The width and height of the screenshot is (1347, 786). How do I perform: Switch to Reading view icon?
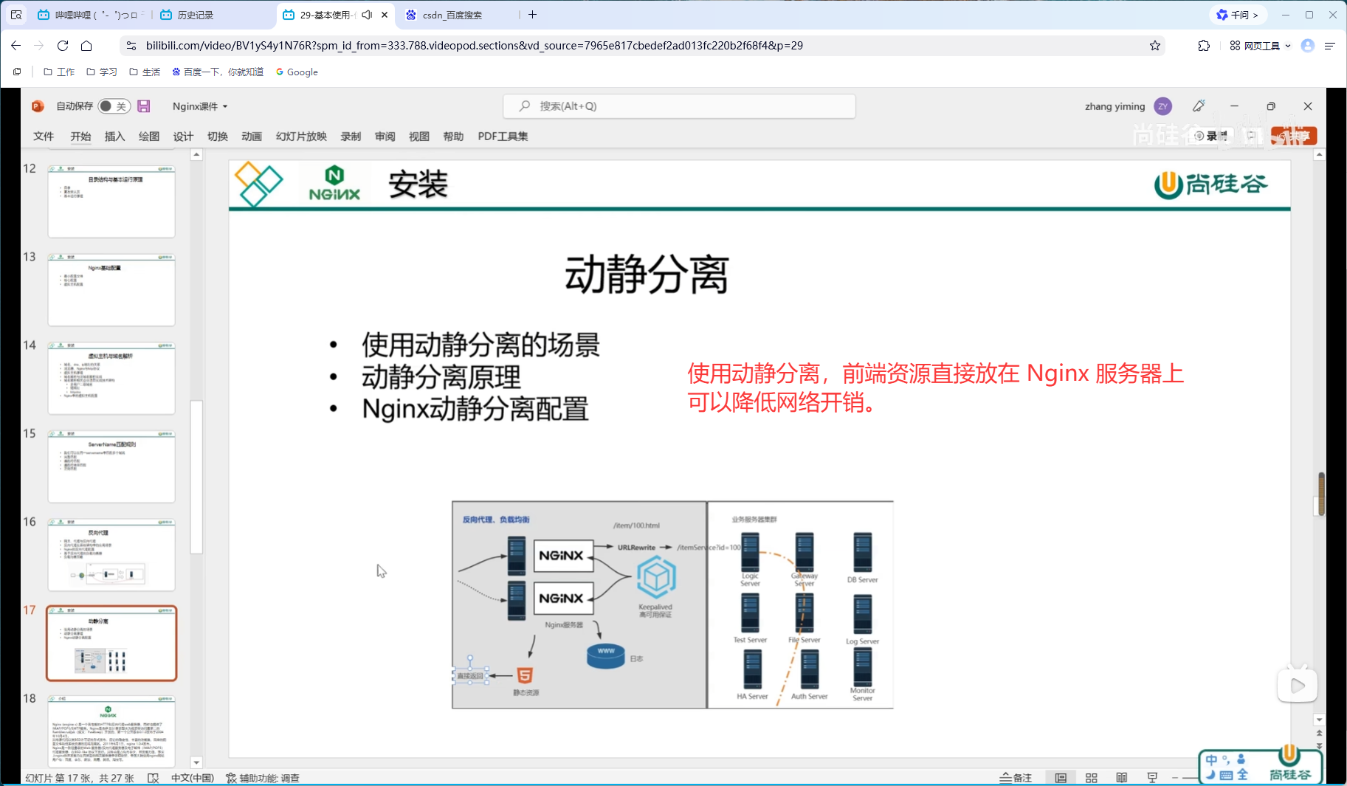coord(1122,778)
